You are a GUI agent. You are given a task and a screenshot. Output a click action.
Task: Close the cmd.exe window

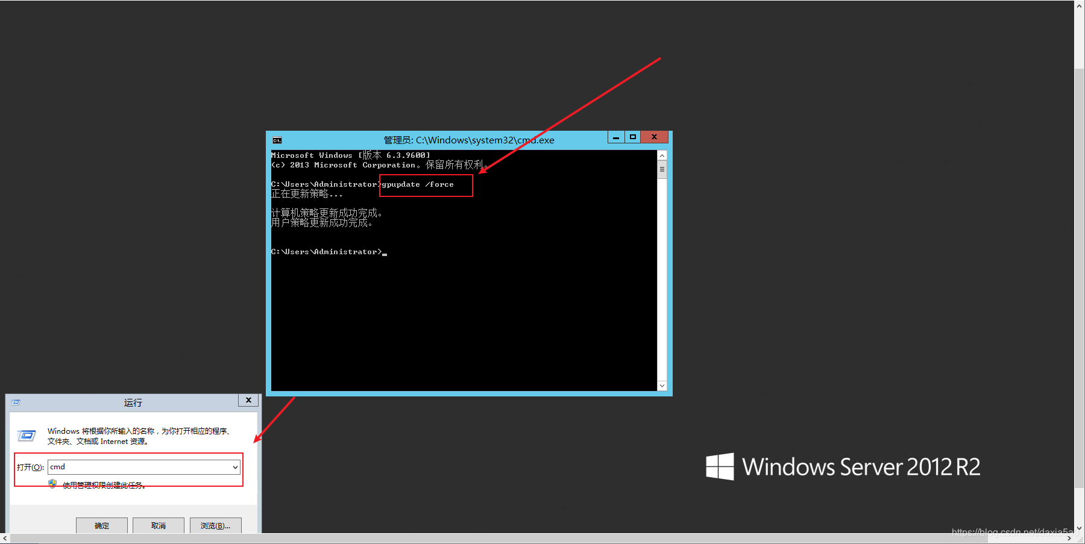654,137
